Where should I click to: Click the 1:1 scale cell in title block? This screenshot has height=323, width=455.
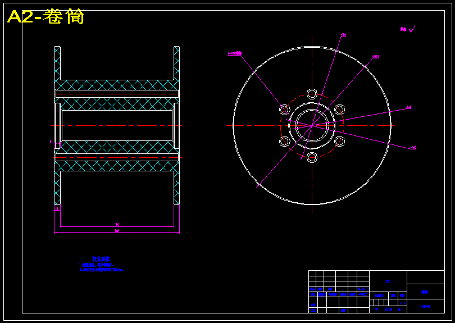[402, 303]
